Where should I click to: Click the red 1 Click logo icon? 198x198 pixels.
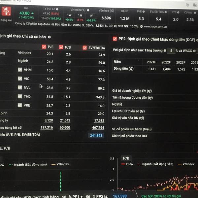(6, 11)
